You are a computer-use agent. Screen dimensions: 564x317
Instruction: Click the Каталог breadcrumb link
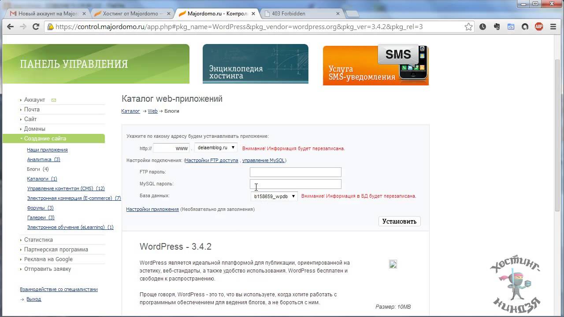click(x=130, y=111)
